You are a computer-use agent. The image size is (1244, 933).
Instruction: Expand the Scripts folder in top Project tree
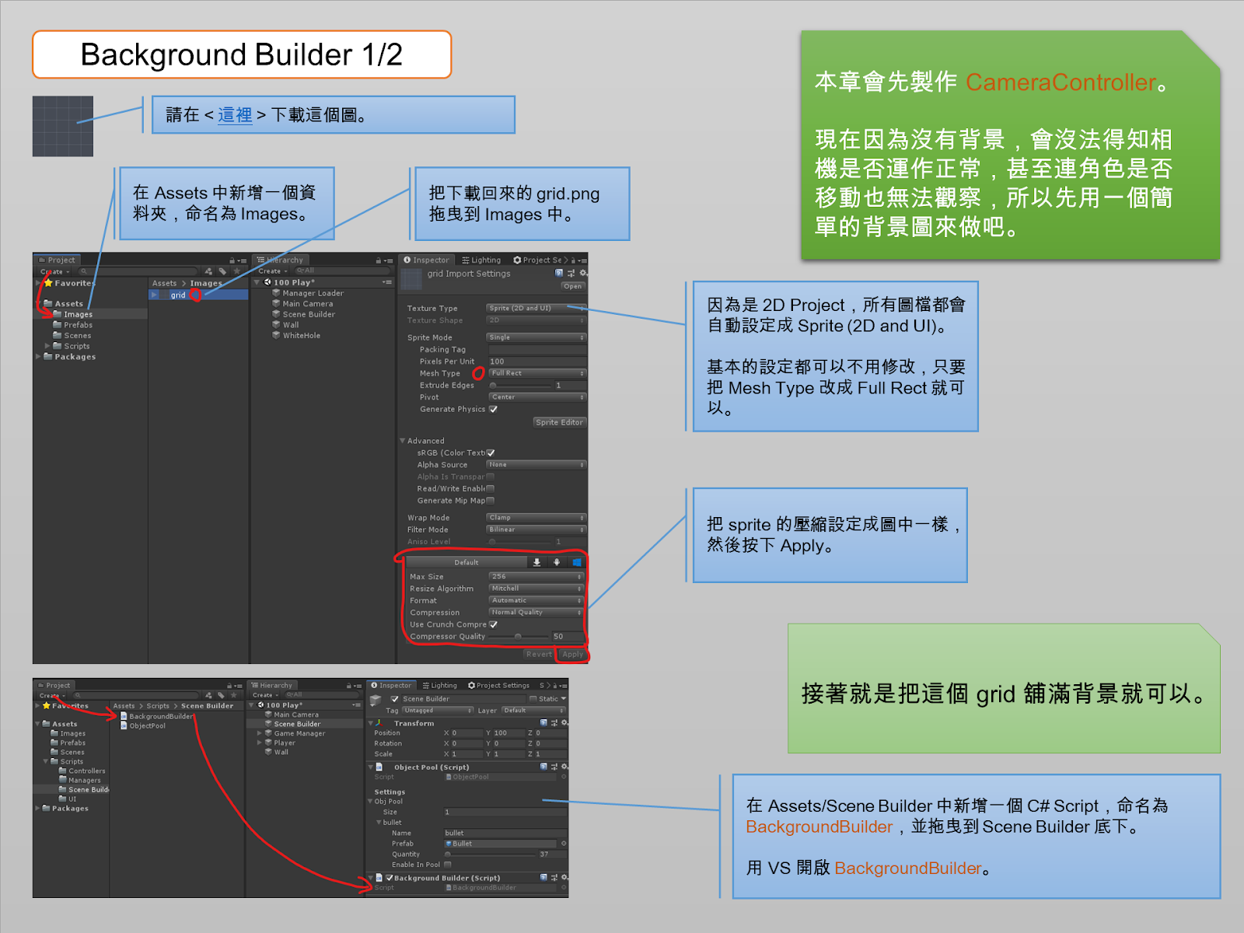(47, 346)
